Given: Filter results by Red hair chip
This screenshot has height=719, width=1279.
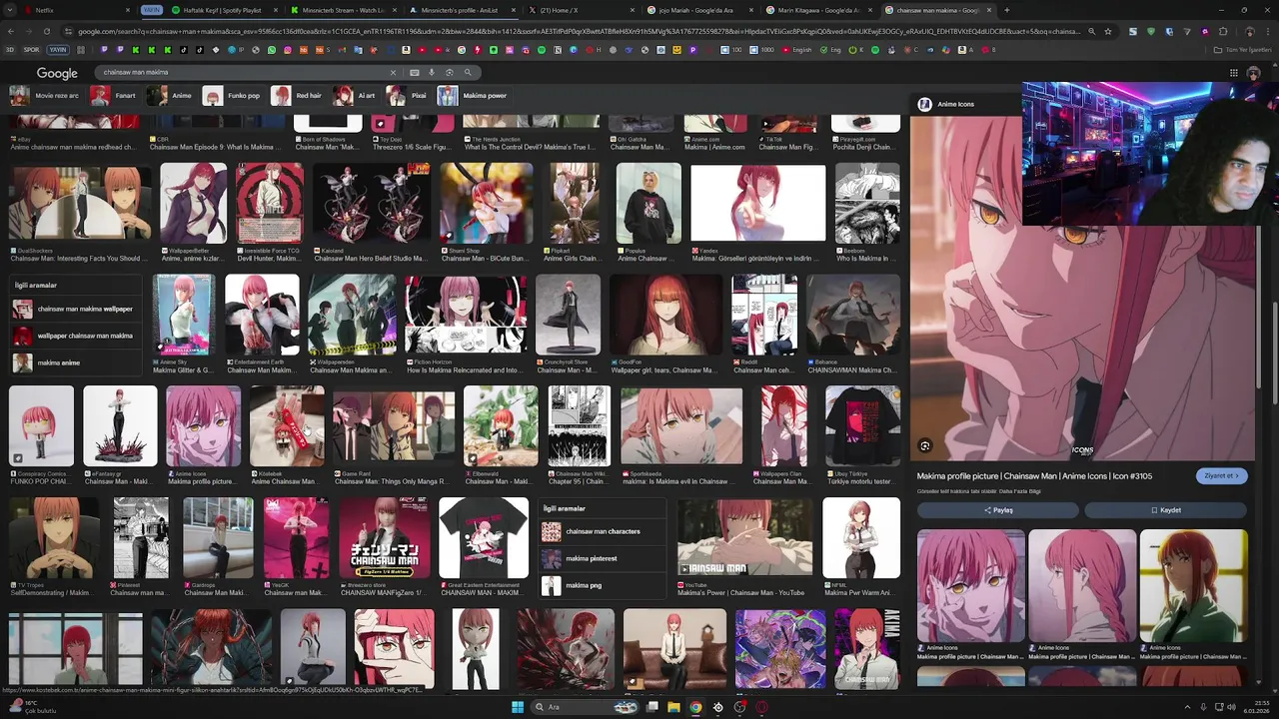Looking at the screenshot, I should 298,96.
